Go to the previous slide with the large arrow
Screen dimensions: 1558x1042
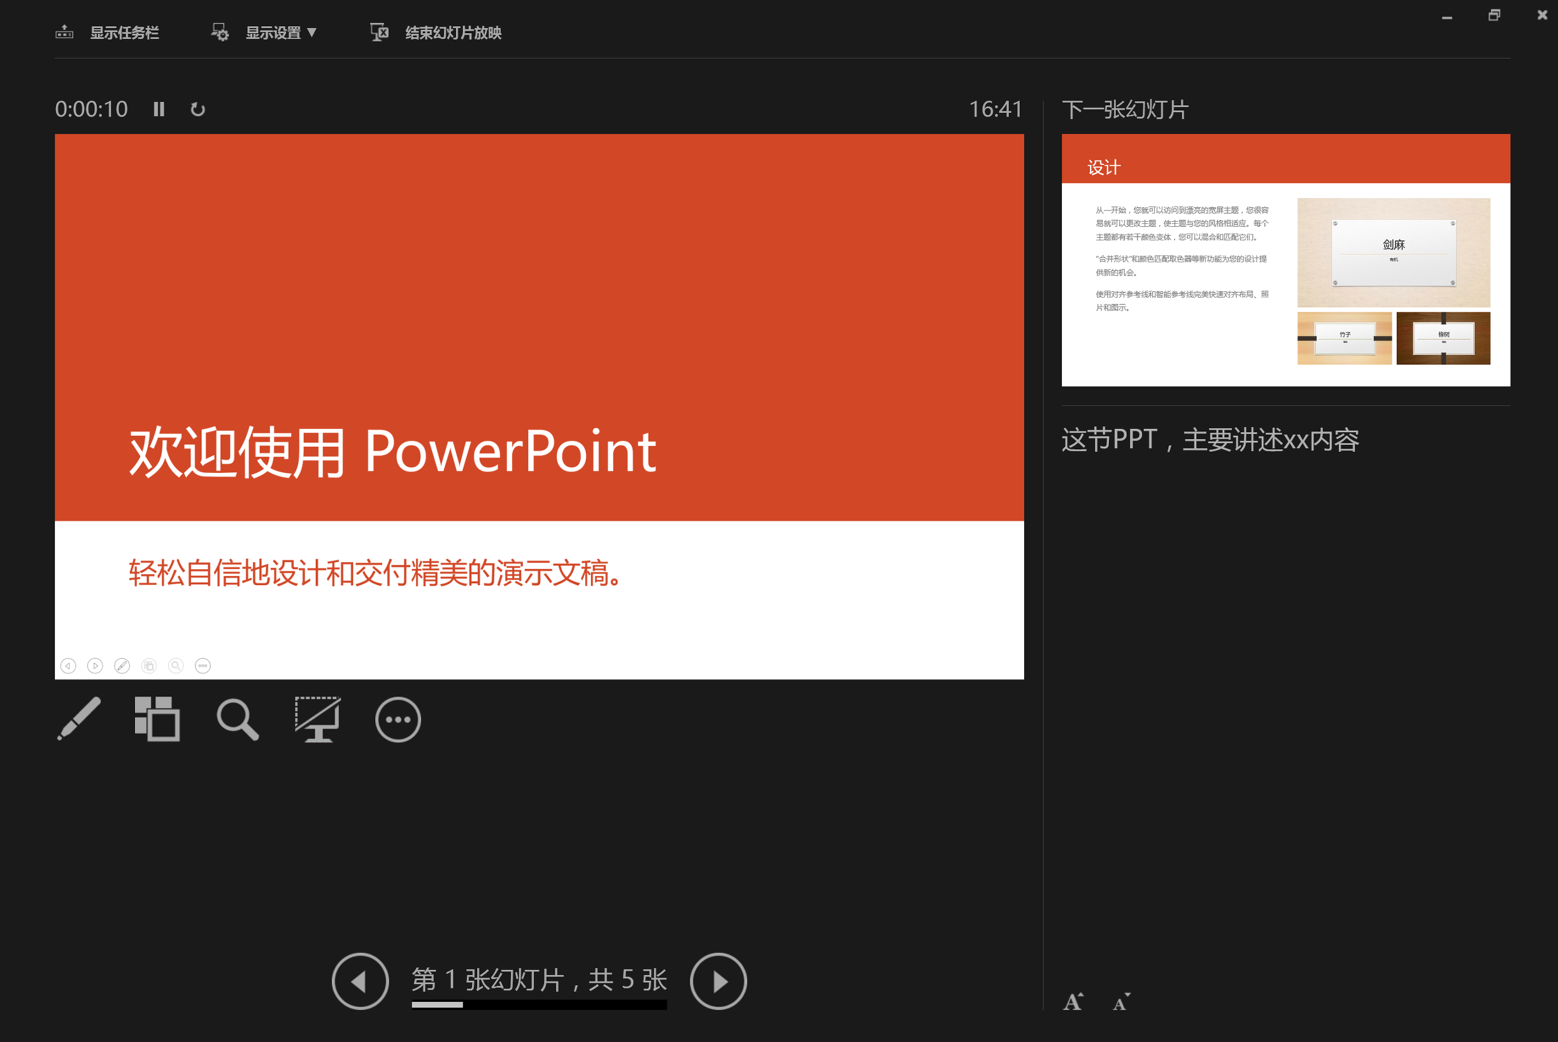(360, 981)
